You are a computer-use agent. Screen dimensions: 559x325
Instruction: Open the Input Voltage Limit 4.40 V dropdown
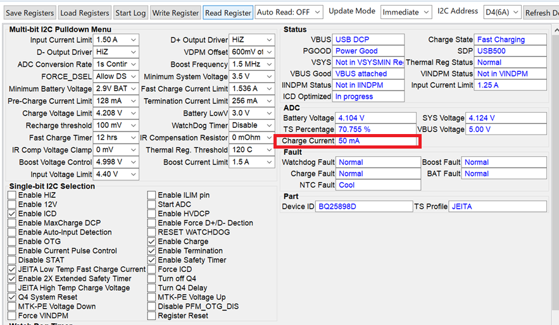(116, 175)
